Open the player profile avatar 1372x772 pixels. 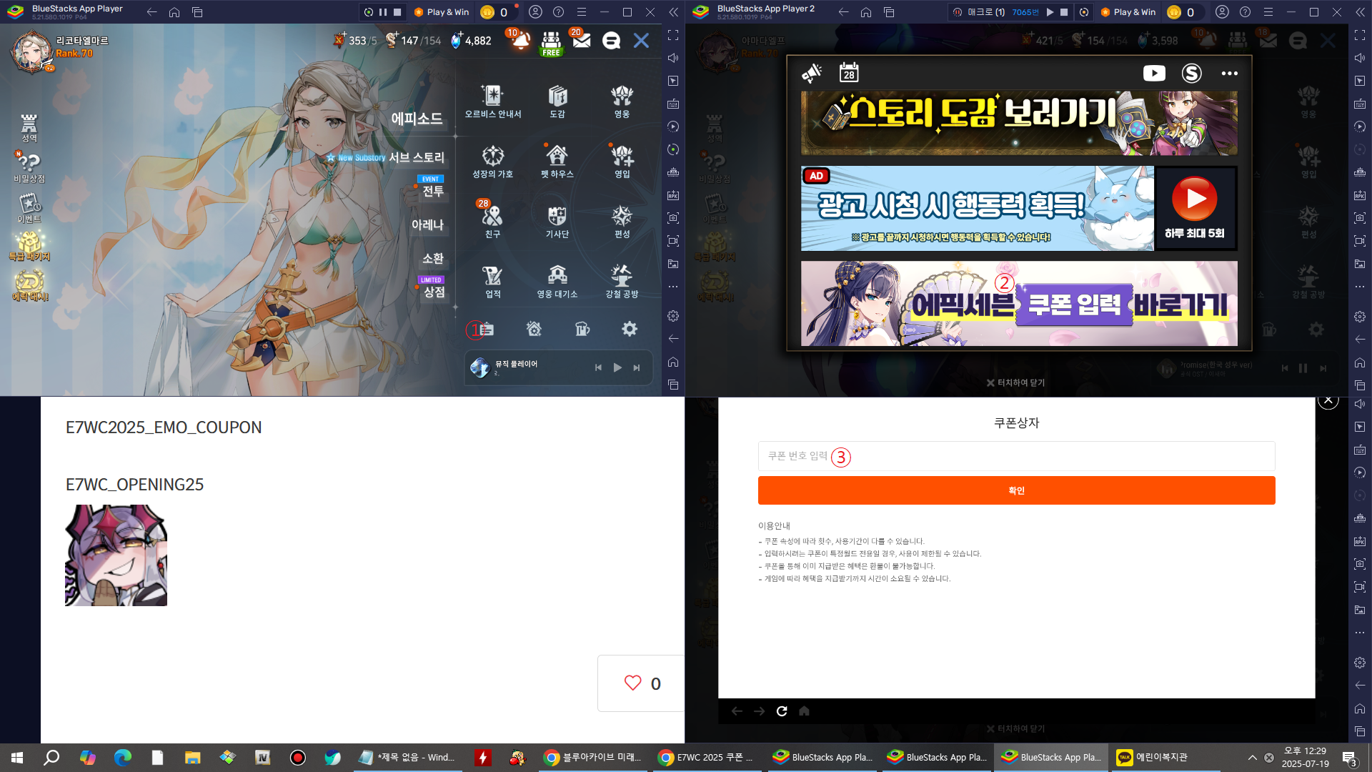click(x=32, y=51)
